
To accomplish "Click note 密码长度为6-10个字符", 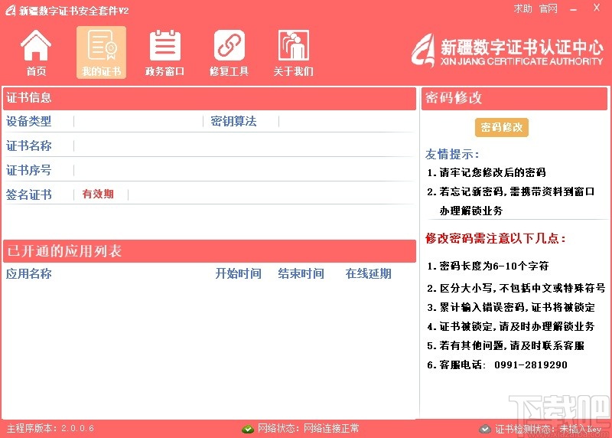I will click(488, 266).
